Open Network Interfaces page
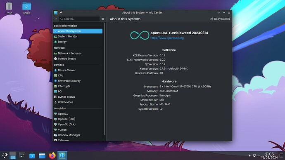This screenshot has height=160, width=285. (78, 53)
